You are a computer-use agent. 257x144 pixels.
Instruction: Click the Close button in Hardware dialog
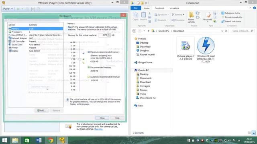[102, 118]
